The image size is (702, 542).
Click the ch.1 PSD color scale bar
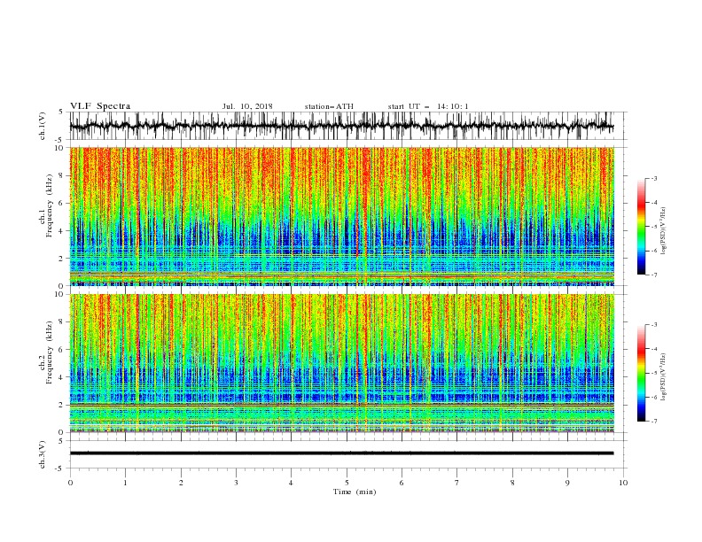tap(641, 227)
